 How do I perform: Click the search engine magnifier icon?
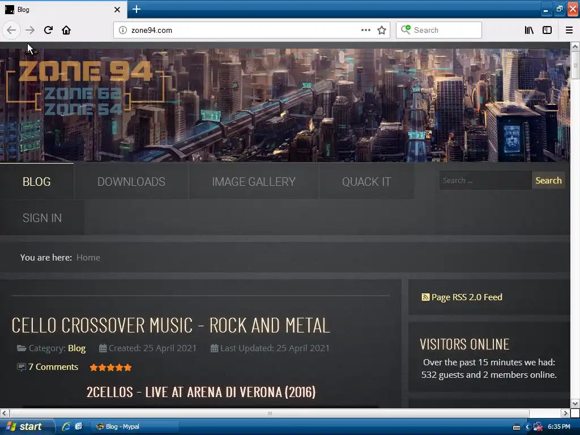pos(406,29)
